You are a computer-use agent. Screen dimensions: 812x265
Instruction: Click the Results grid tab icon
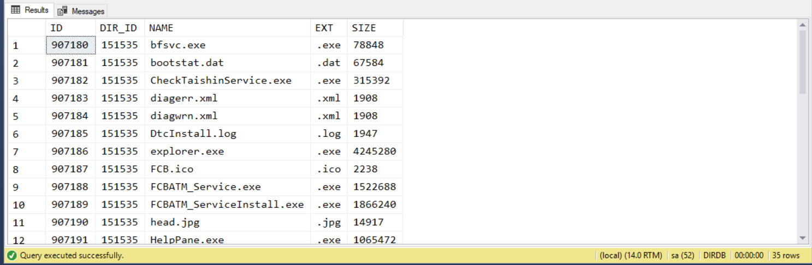click(16, 10)
